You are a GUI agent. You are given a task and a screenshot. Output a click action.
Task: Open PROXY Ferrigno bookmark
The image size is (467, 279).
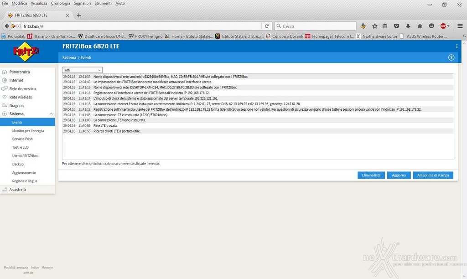[x=146, y=36]
